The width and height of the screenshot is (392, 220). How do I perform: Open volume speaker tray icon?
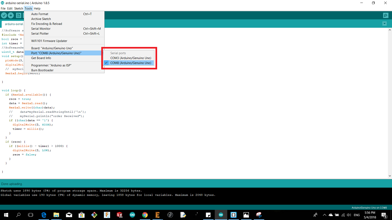click(349, 215)
